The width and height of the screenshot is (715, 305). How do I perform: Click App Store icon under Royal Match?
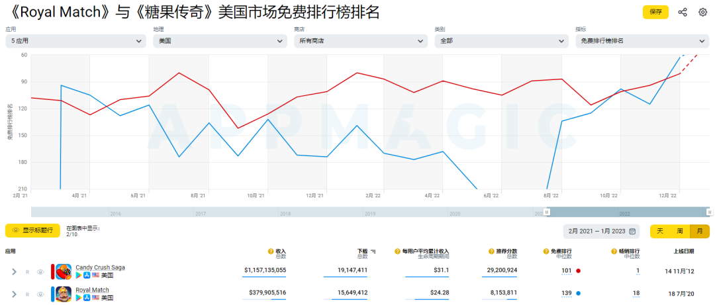pos(87,298)
